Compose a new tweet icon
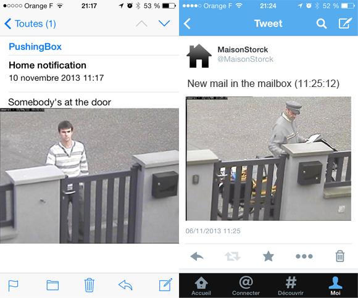Screen dimensions: 358x298 tap(345, 23)
